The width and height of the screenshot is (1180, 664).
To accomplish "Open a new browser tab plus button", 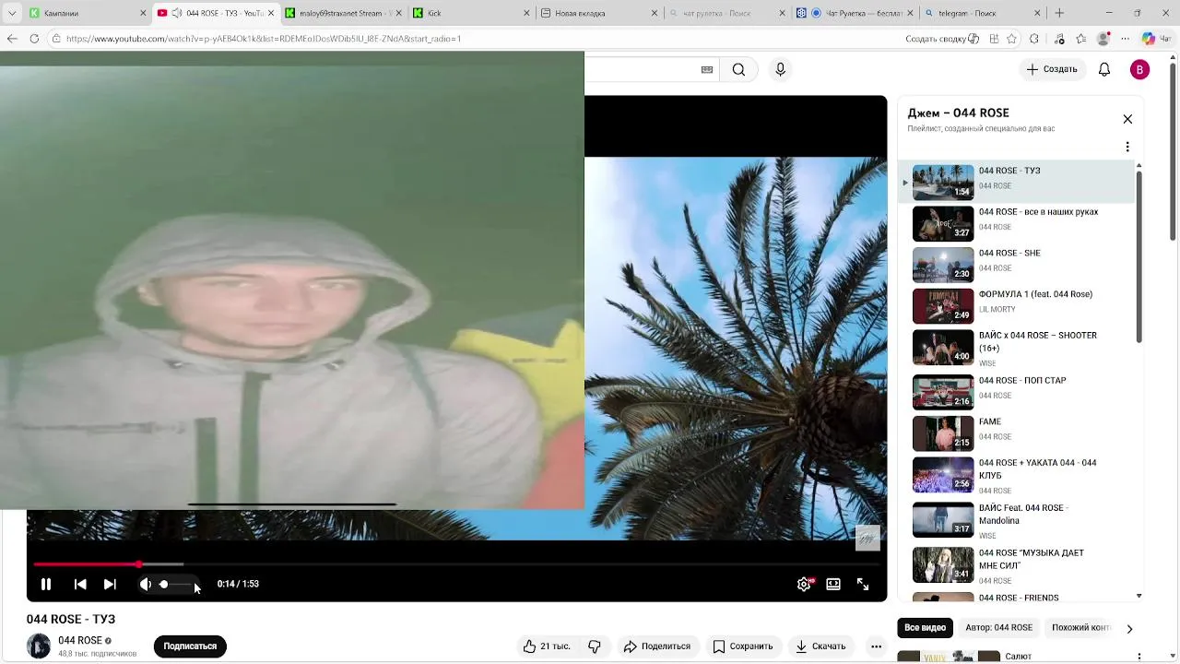I will [x=1059, y=13].
